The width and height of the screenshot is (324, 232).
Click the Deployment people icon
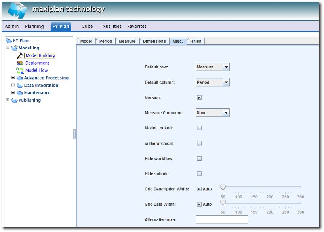20,63
